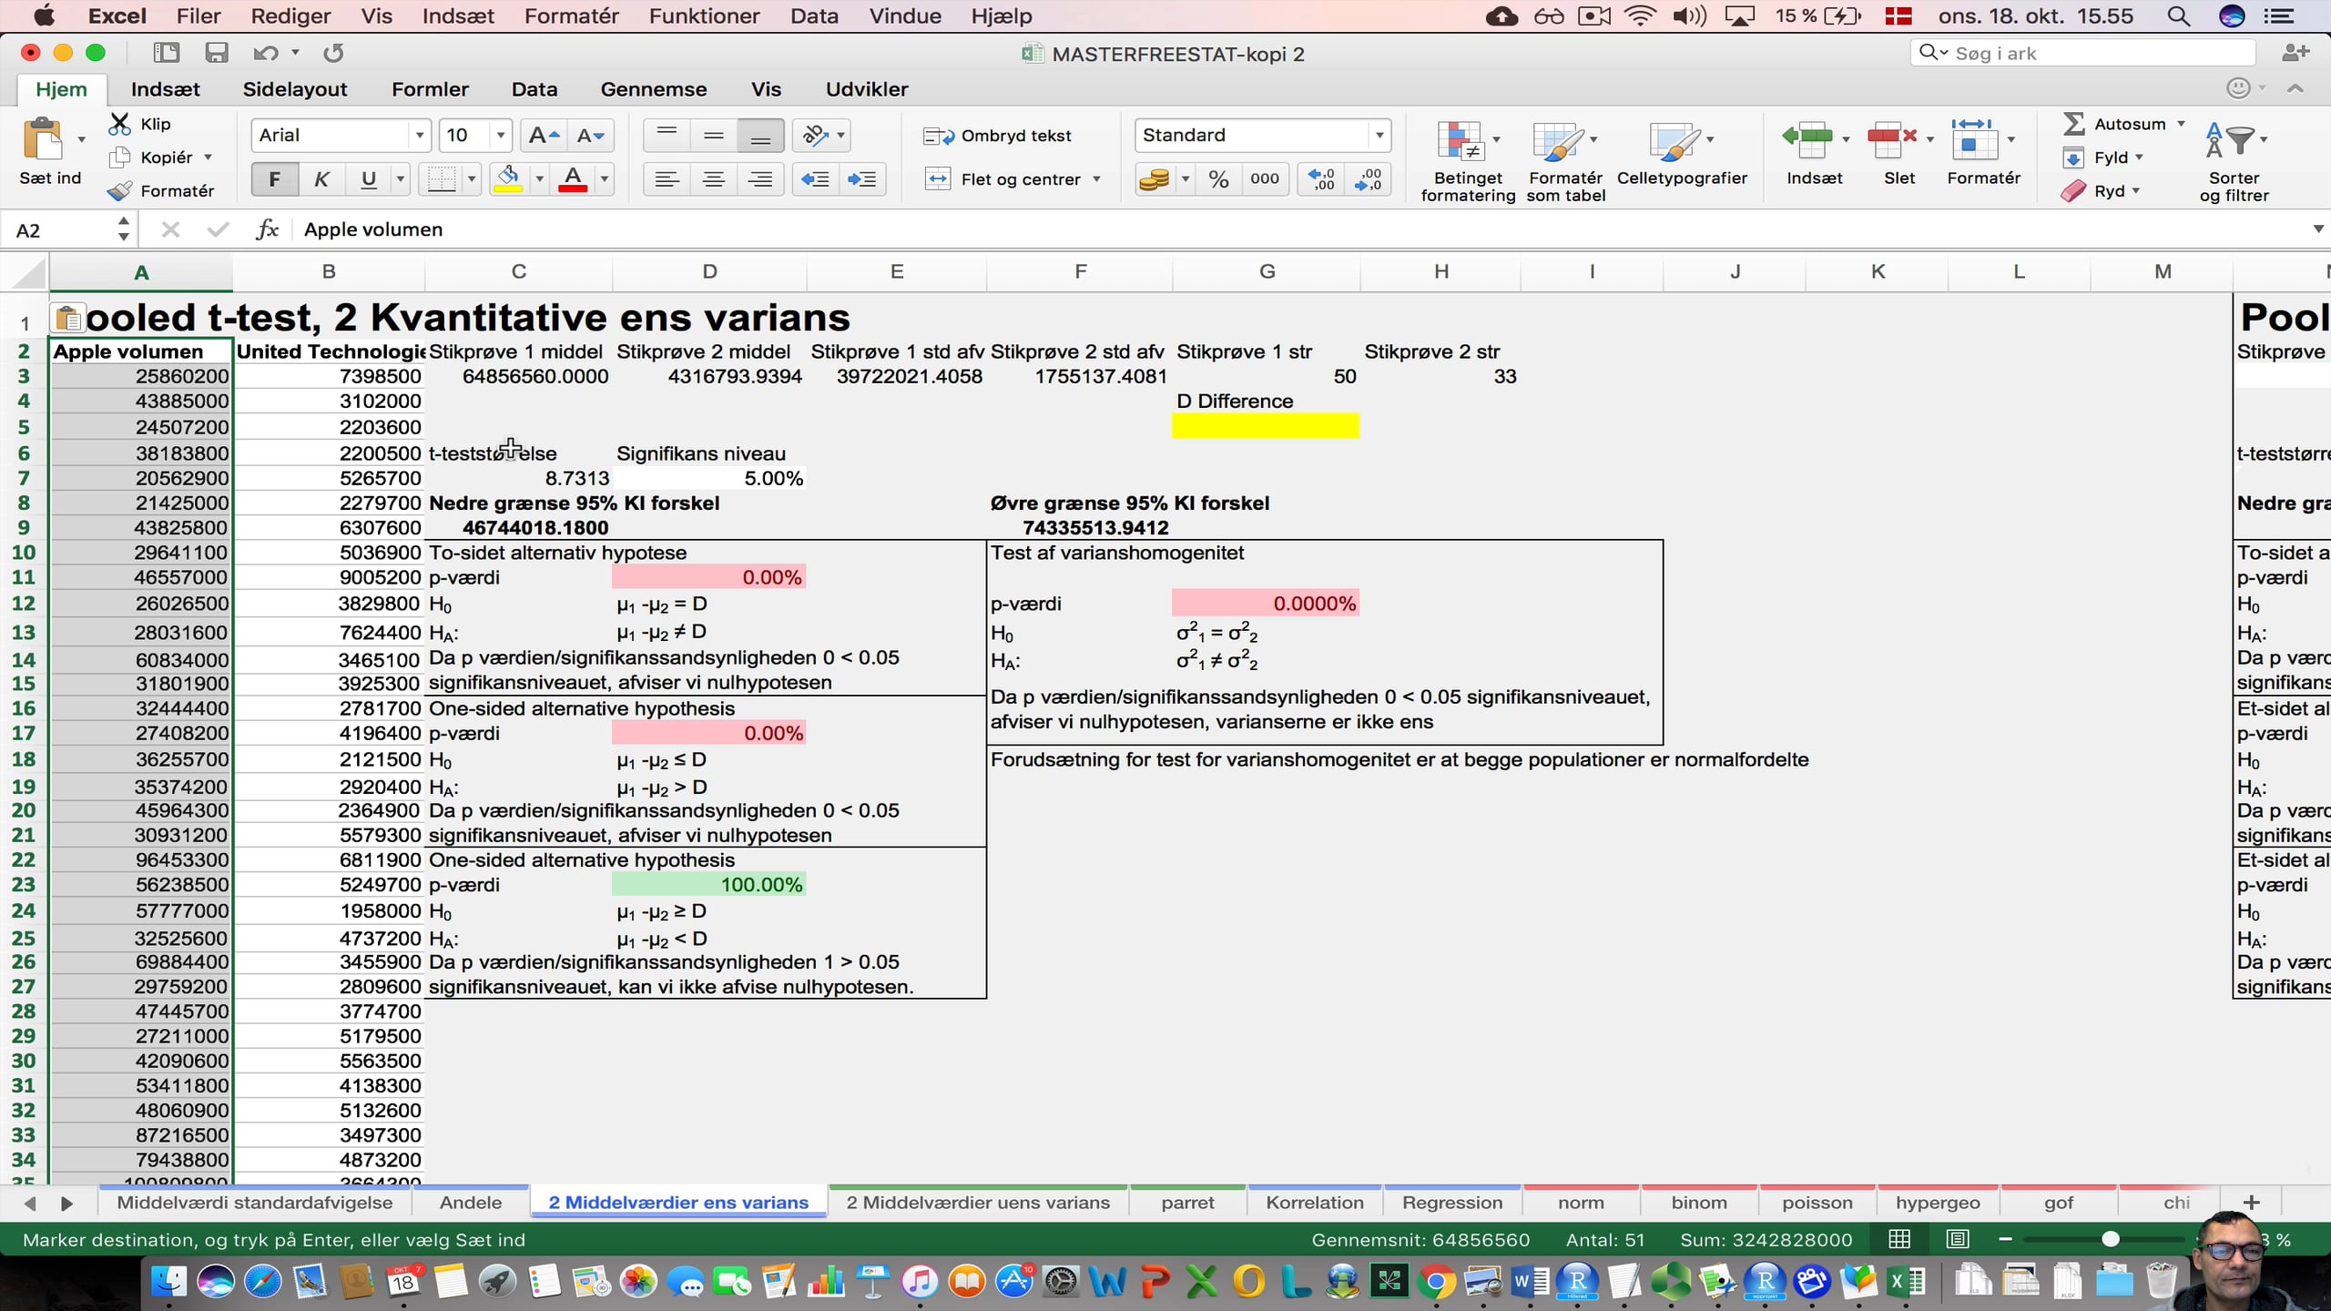This screenshot has height=1311, width=2331.
Task: Click the Indsæt cells button
Action: pyautogui.click(x=1814, y=153)
